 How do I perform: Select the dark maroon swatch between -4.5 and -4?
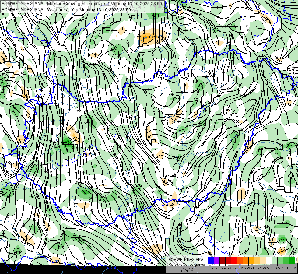pos(223,261)
